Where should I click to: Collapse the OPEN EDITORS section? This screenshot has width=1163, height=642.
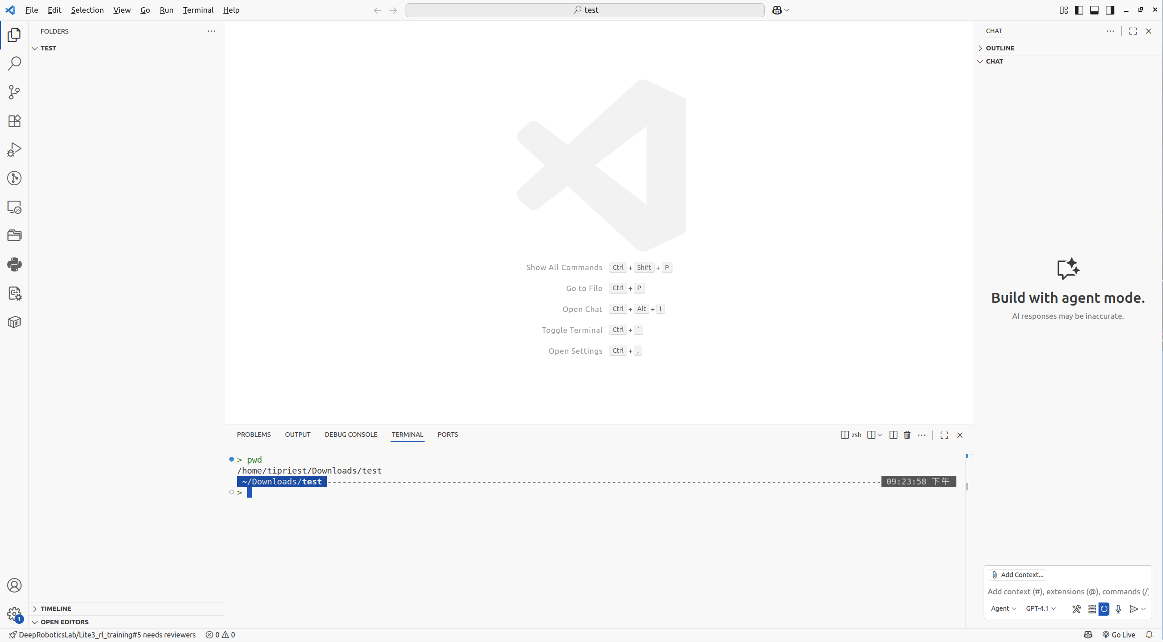tap(35, 622)
